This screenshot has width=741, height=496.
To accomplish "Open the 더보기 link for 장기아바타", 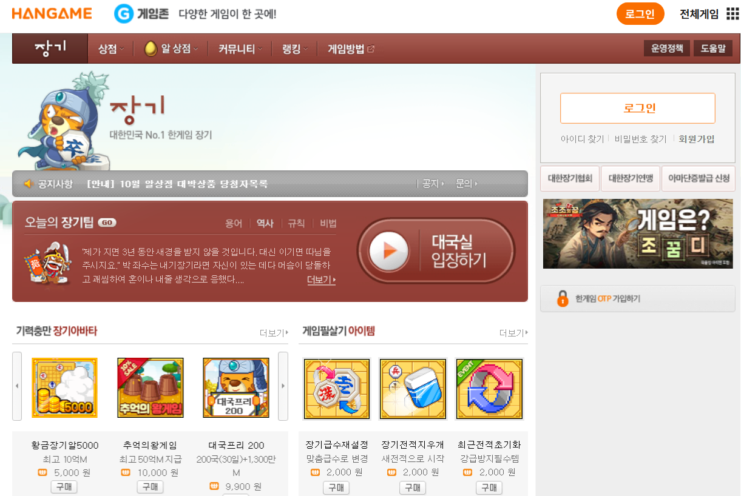I will [x=272, y=333].
